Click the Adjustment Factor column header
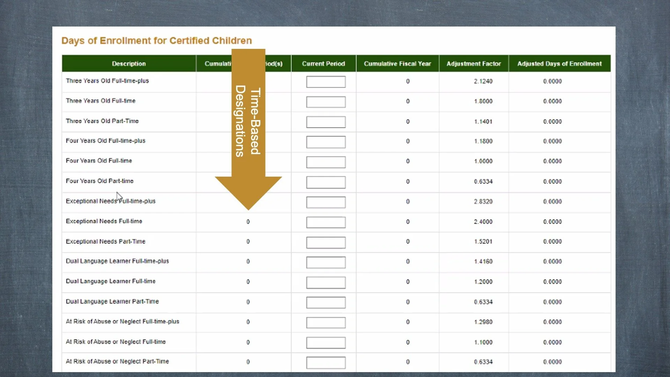This screenshot has width=670, height=377. [474, 64]
